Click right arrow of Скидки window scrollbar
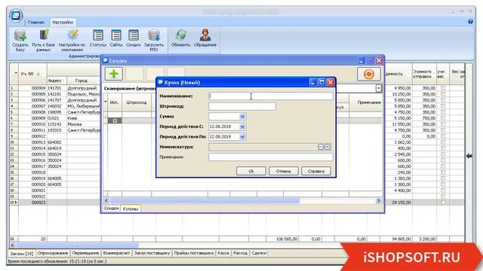This screenshot has height=271, width=483. [379, 201]
